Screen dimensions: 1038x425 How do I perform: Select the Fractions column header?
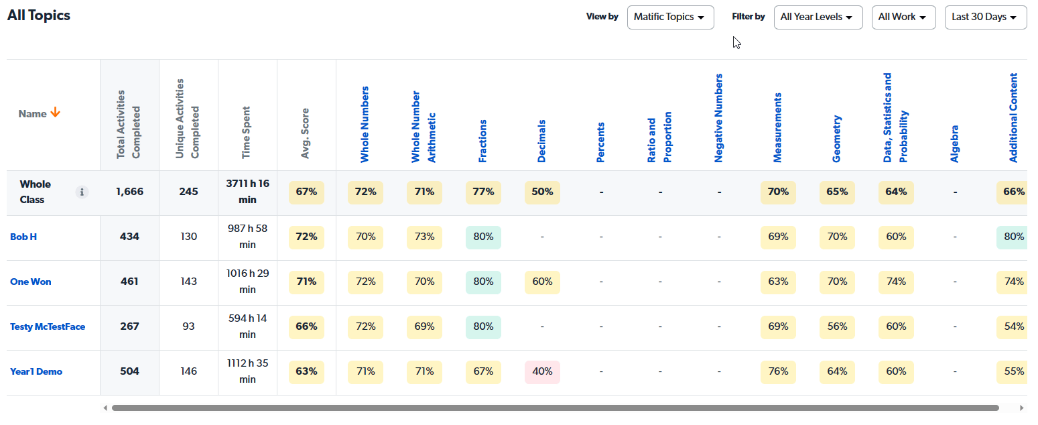pos(483,141)
